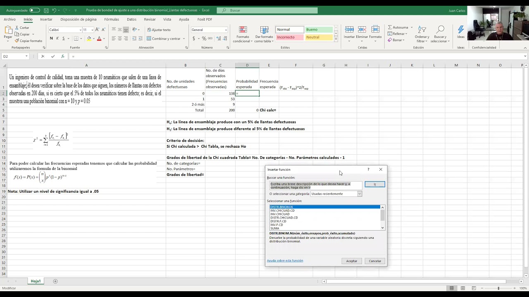Toggle underline S formatting
529x297 pixels.
coord(64,38)
